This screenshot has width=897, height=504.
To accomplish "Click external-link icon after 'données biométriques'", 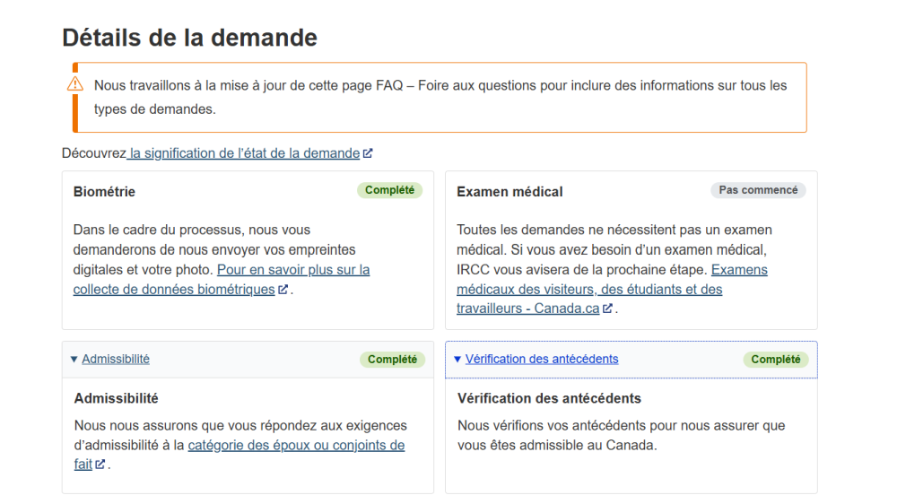I will coord(283,290).
